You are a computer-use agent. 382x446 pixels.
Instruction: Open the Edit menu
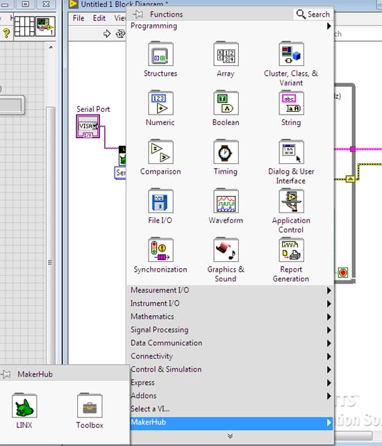pos(99,18)
